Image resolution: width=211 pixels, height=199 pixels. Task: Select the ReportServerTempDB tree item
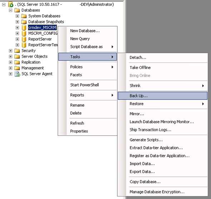43,45
